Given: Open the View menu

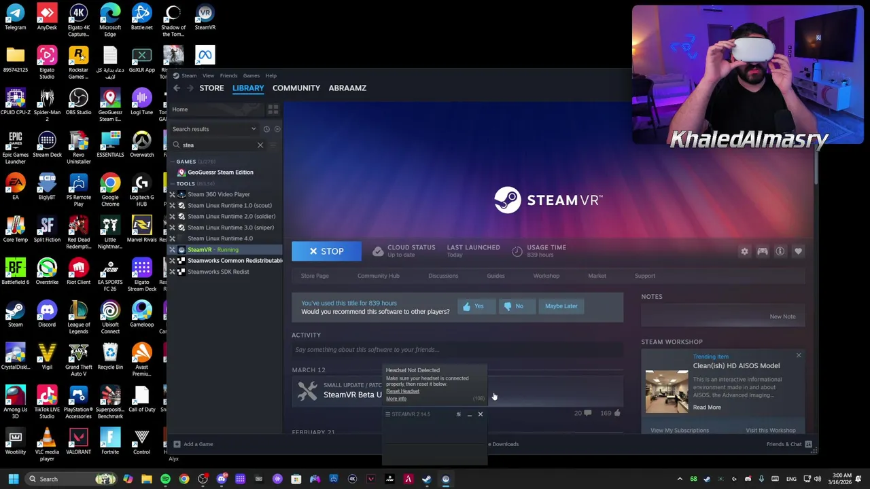Looking at the screenshot, I should click(208, 75).
